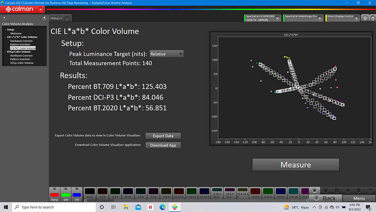
Task: Expand right panel with the arrow icon
Action: [x=373, y=18]
